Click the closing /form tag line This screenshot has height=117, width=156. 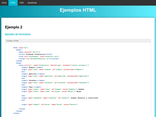point(22,109)
